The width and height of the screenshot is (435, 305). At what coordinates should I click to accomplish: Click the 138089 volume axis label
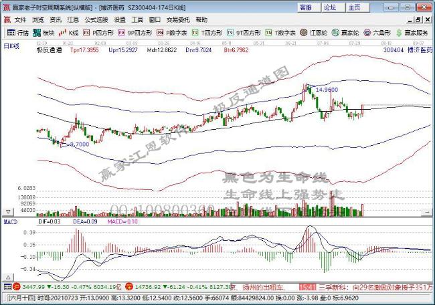click(x=26, y=197)
